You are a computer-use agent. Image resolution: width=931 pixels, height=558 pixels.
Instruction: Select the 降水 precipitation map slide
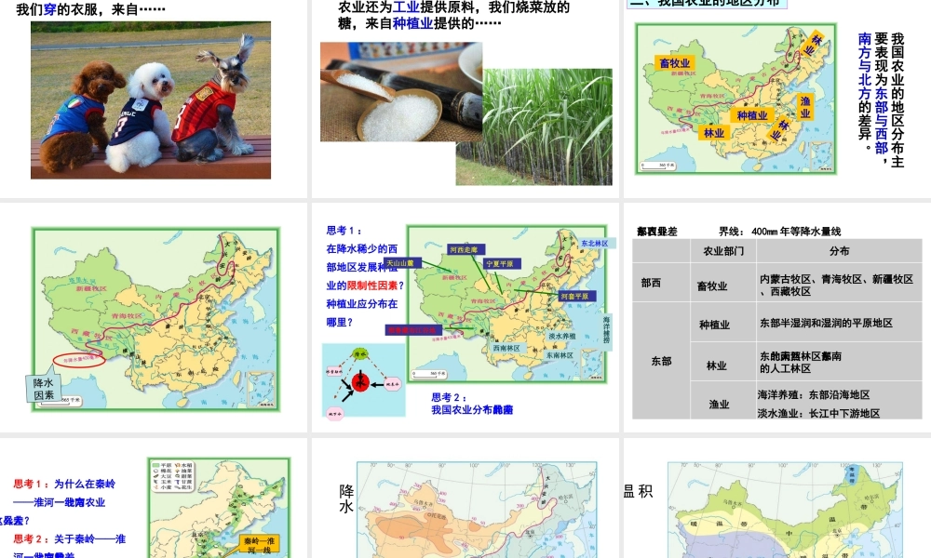[465, 498]
